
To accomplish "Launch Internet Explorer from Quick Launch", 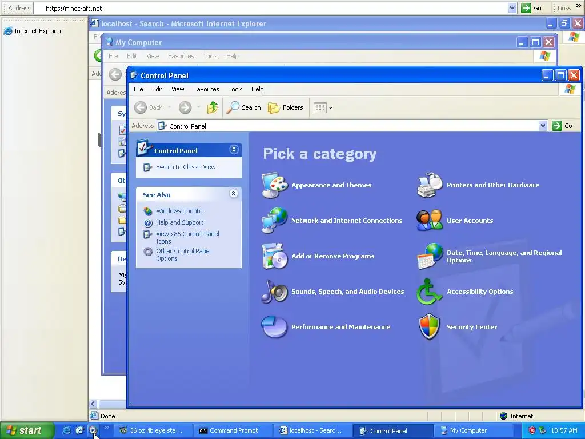I will pyautogui.click(x=66, y=430).
